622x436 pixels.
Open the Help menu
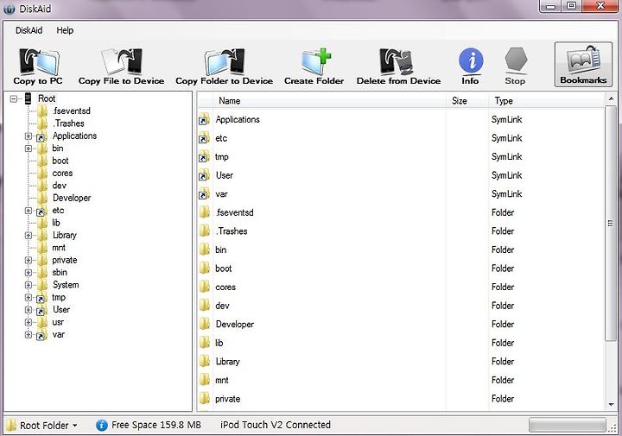[x=65, y=30]
